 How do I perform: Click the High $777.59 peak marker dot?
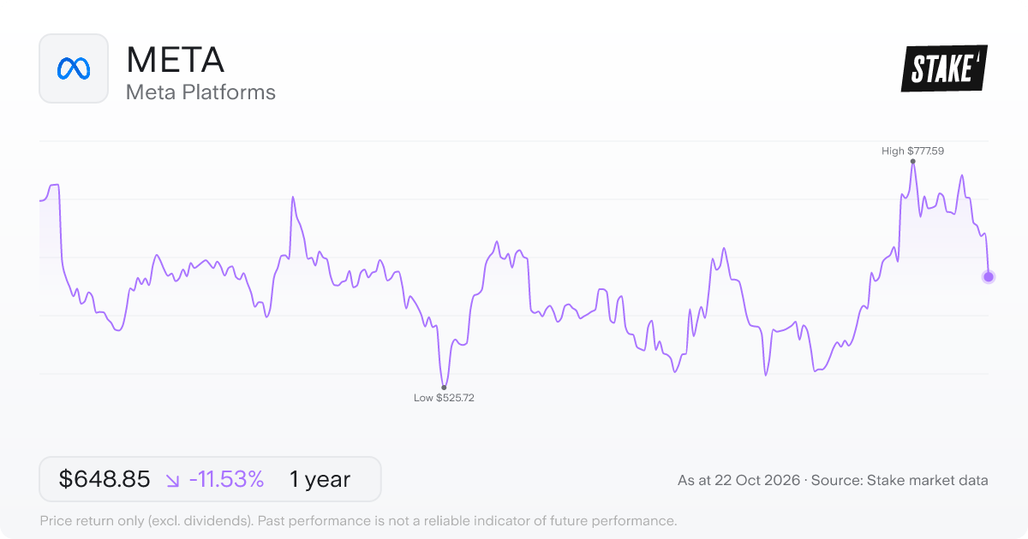[913, 161]
